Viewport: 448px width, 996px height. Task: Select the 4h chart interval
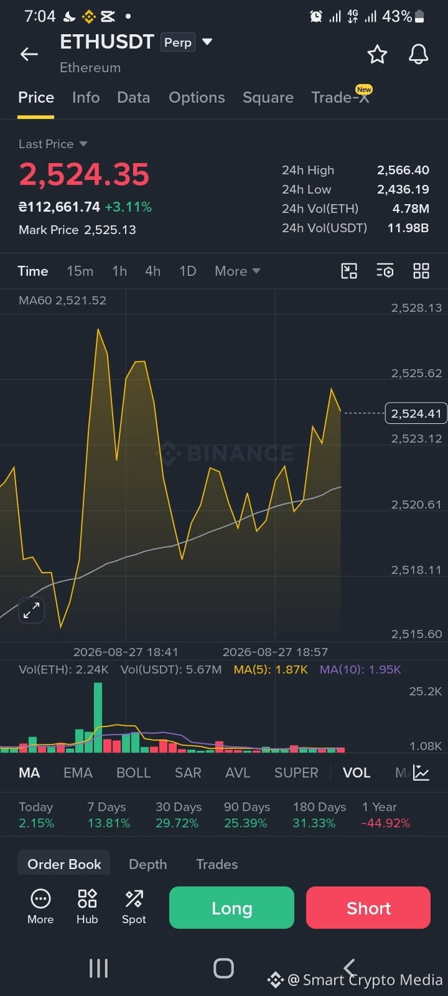(x=153, y=271)
